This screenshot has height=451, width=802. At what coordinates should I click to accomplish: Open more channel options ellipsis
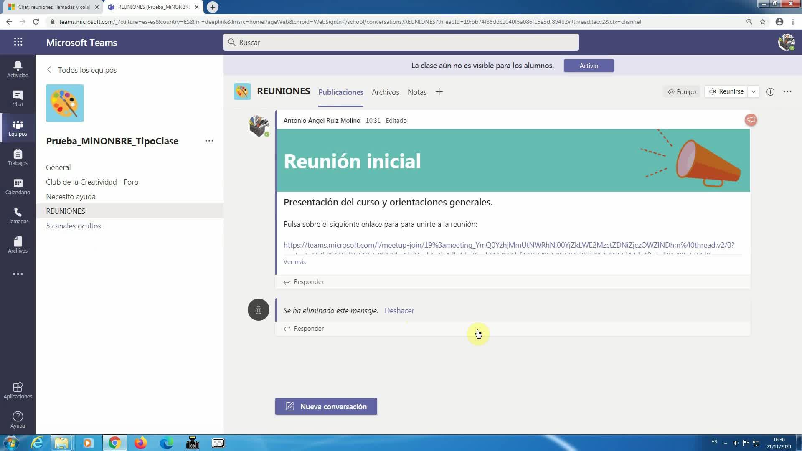point(787,92)
